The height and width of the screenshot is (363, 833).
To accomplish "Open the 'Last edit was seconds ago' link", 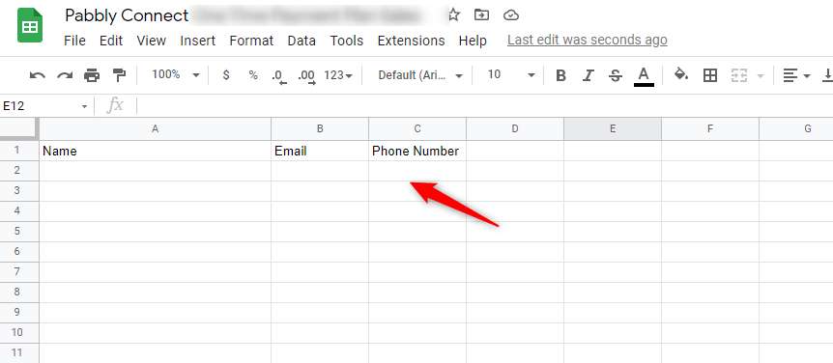I will [587, 40].
